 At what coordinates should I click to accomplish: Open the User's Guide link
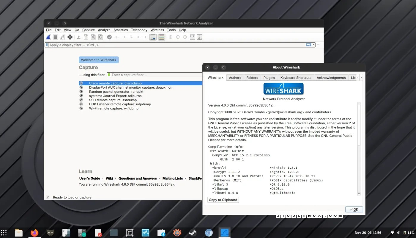point(89,178)
